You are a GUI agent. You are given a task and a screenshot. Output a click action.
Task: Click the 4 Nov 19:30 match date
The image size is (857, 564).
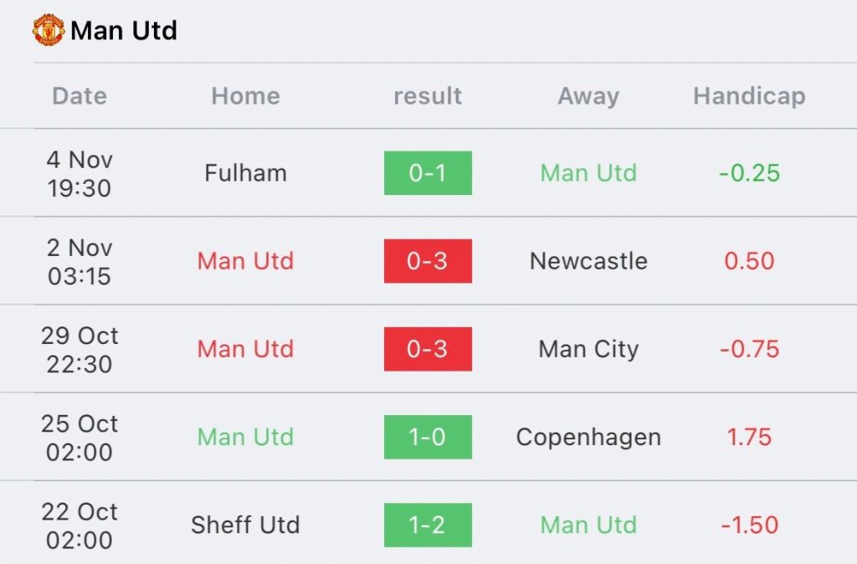click(80, 174)
